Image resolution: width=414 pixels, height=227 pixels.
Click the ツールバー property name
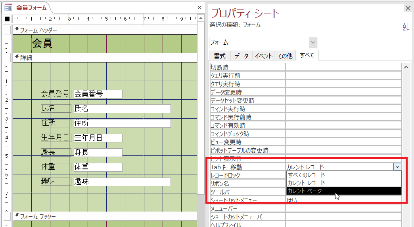[x=222, y=192]
